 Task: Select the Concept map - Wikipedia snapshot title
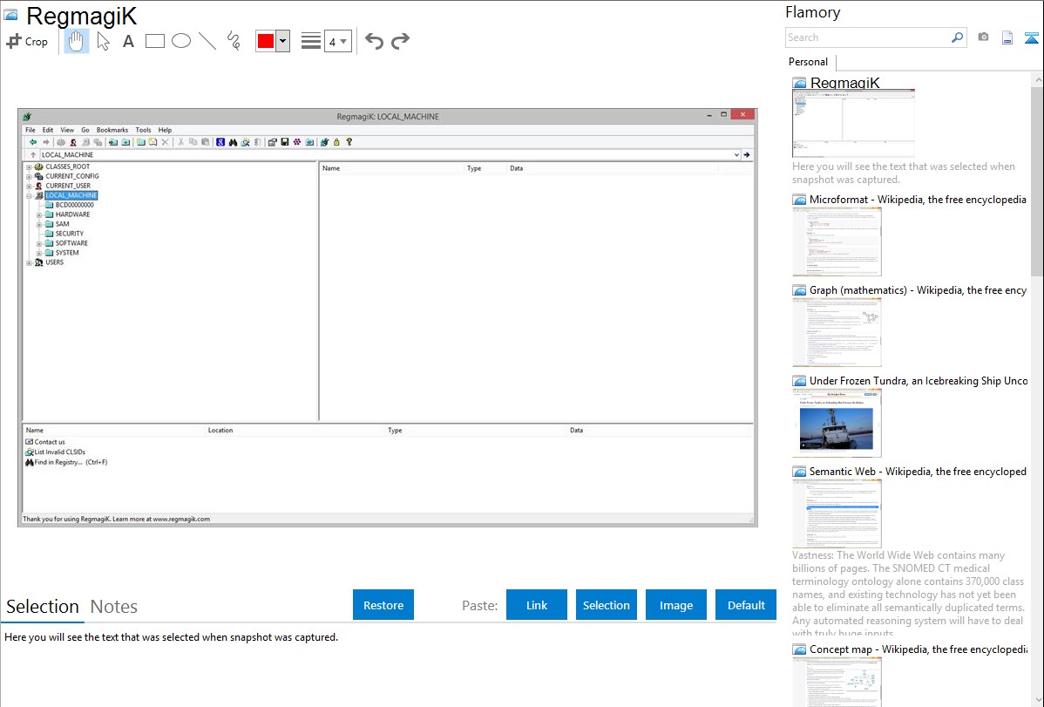coord(919,649)
